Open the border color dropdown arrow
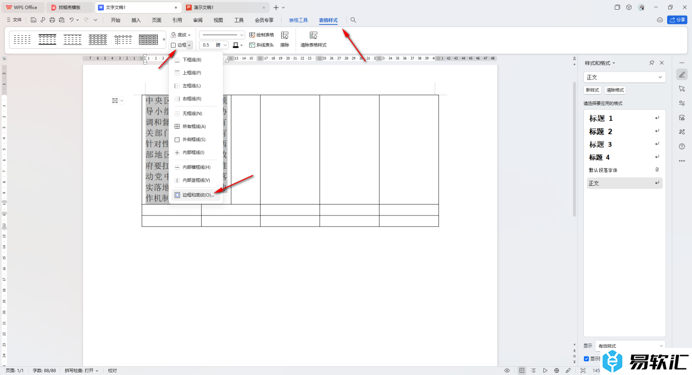This screenshot has height=375, width=692. pyautogui.click(x=242, y=45)
